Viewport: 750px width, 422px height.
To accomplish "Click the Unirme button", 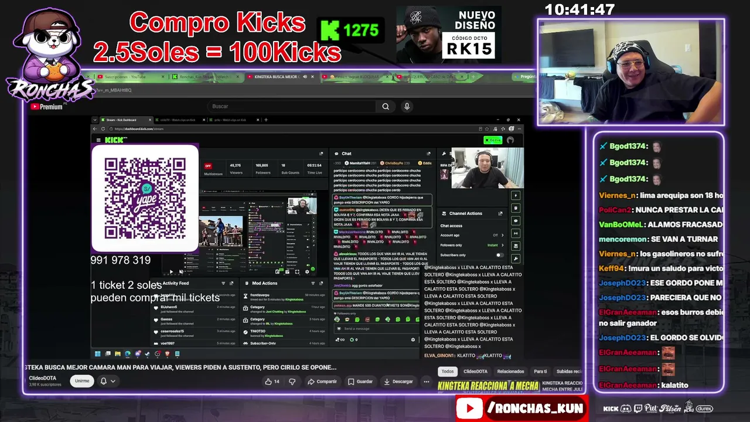I will [x=82, y=381].
